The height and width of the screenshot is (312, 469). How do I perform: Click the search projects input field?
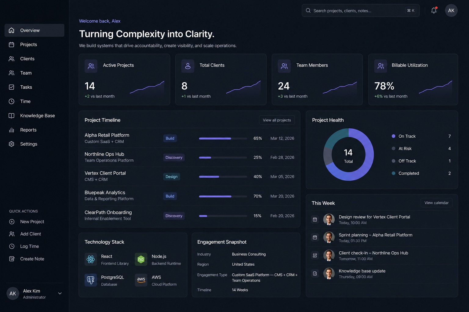point(361,10)
